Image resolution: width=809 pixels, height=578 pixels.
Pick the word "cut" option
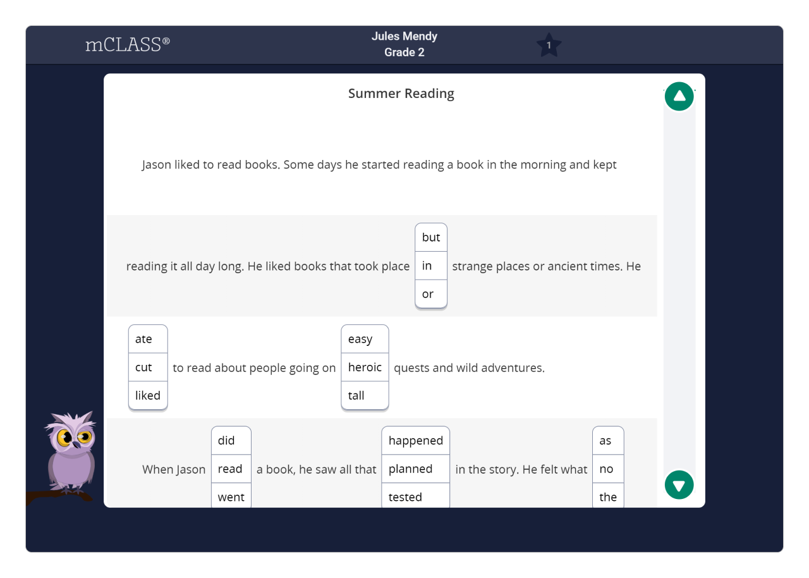coord(148,367)
